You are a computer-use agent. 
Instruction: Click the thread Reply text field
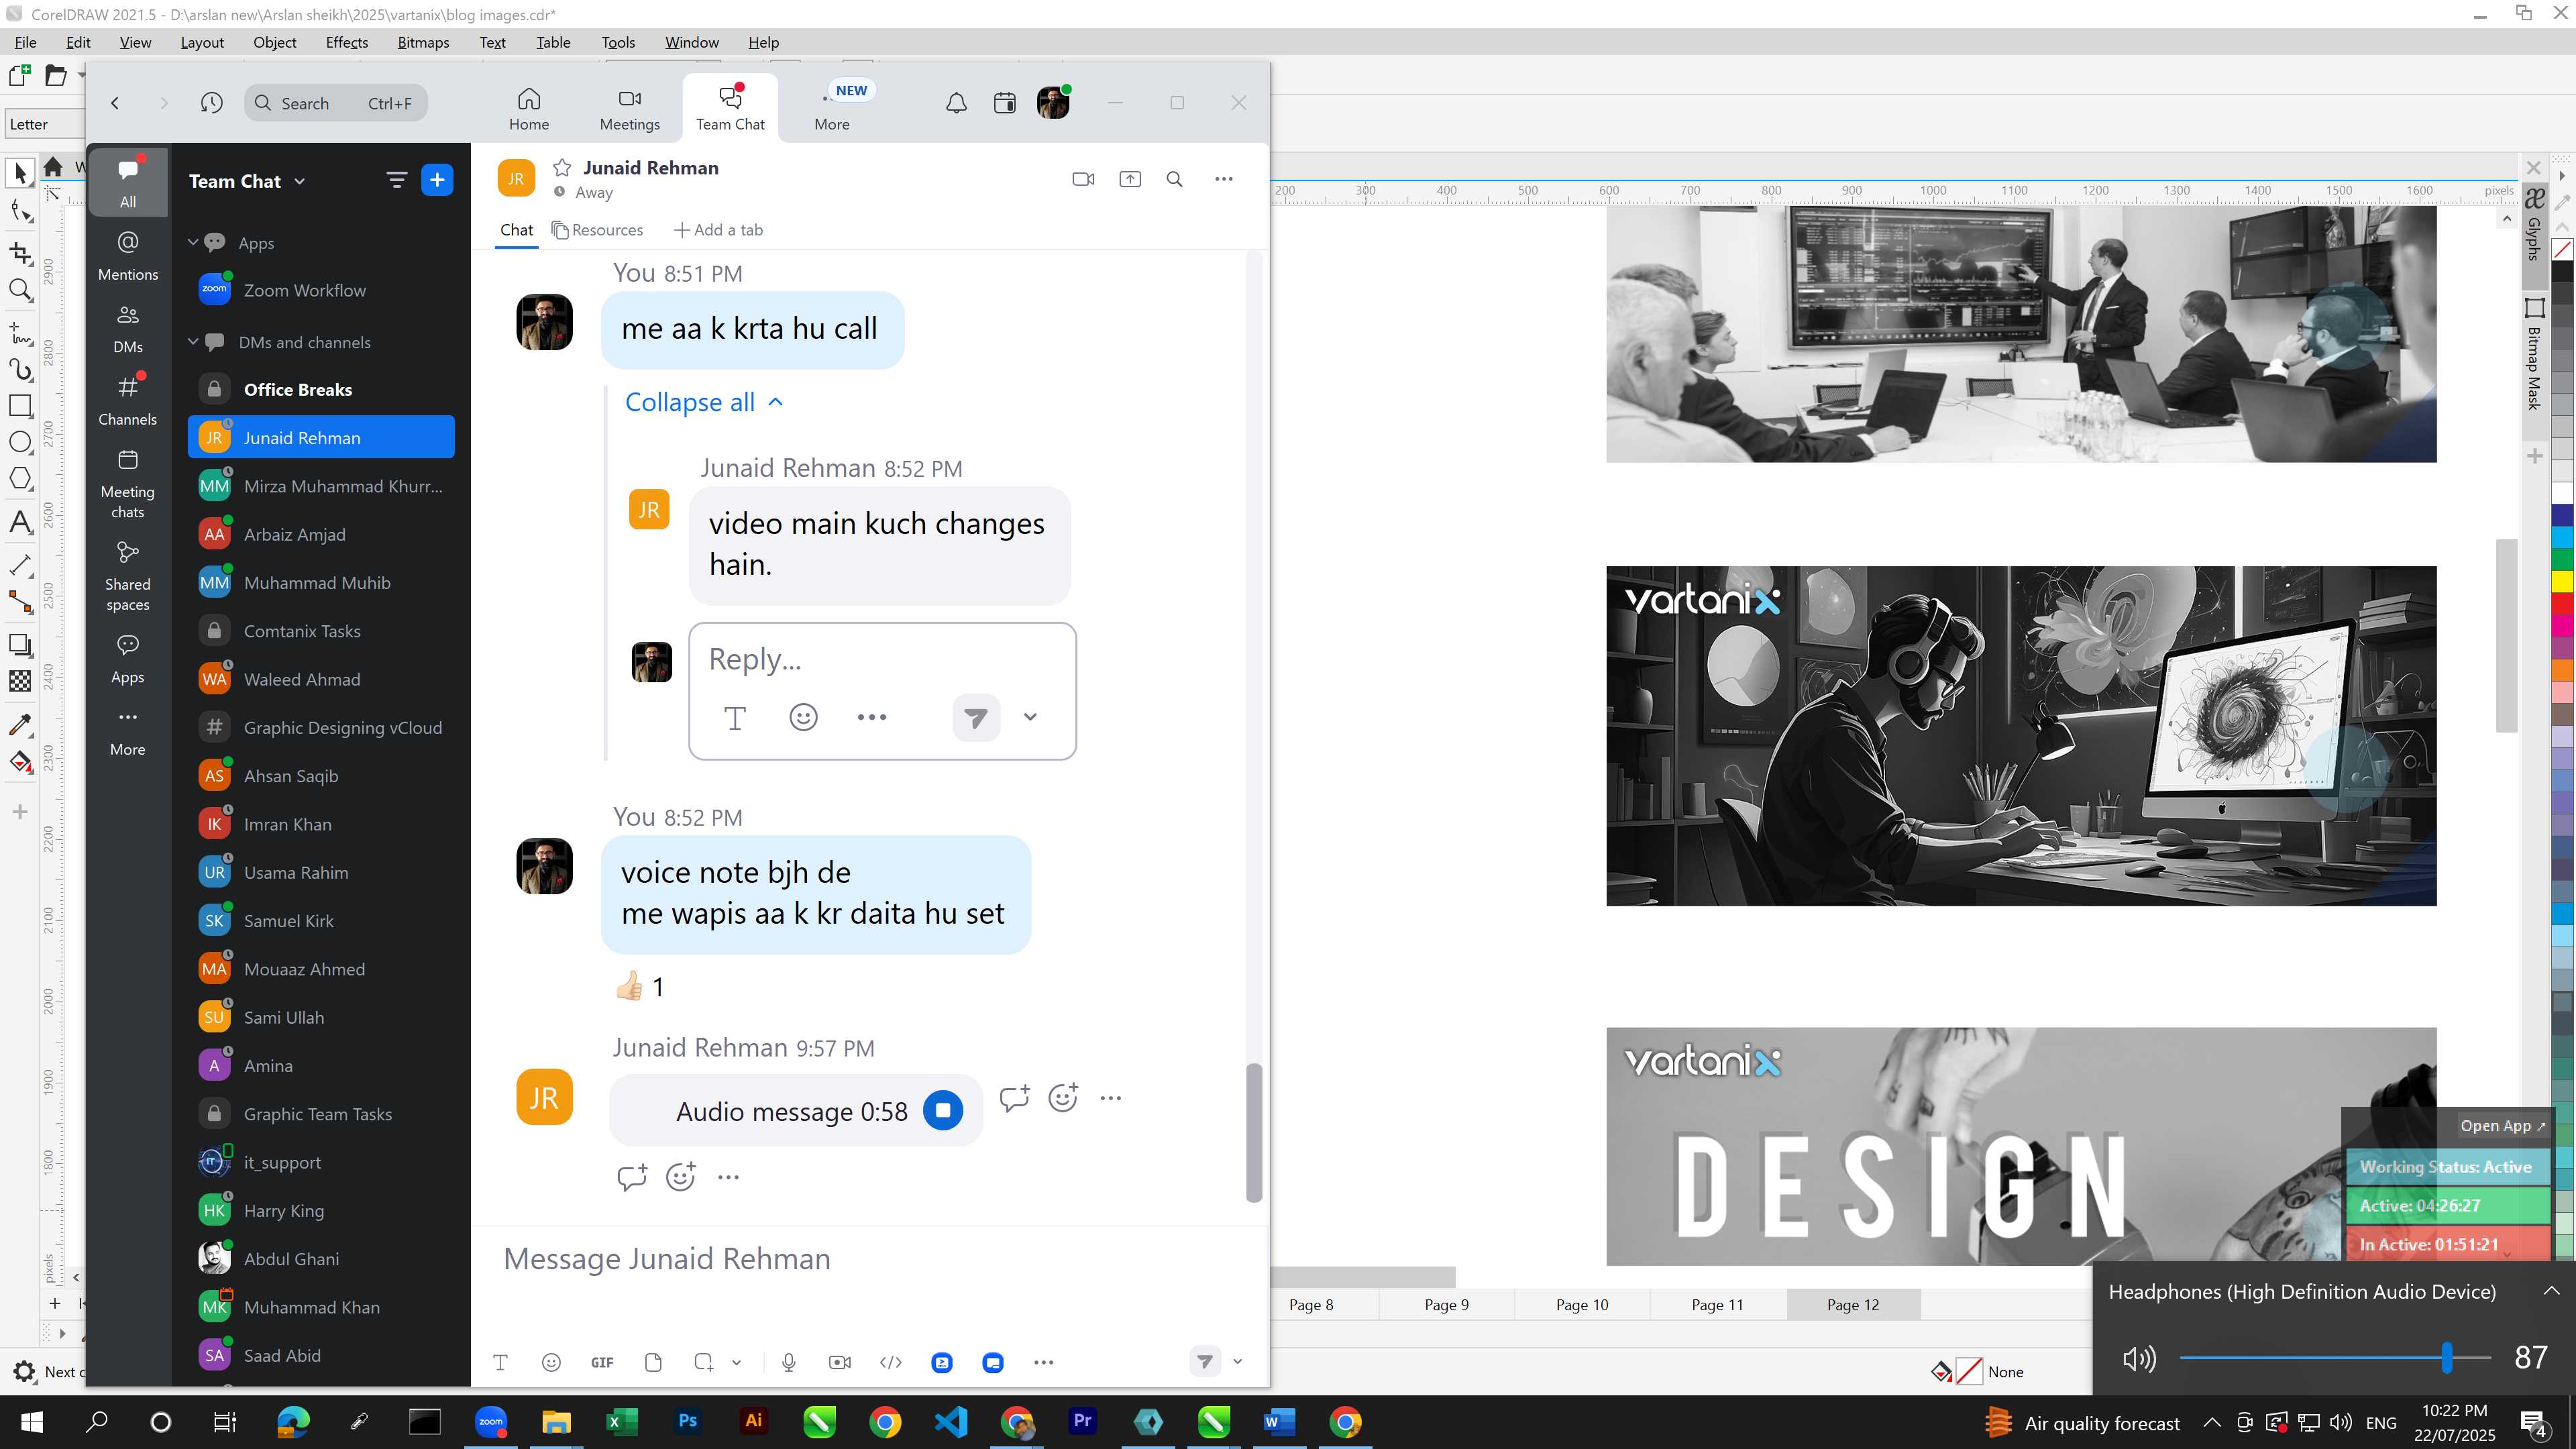pos(882,659)
